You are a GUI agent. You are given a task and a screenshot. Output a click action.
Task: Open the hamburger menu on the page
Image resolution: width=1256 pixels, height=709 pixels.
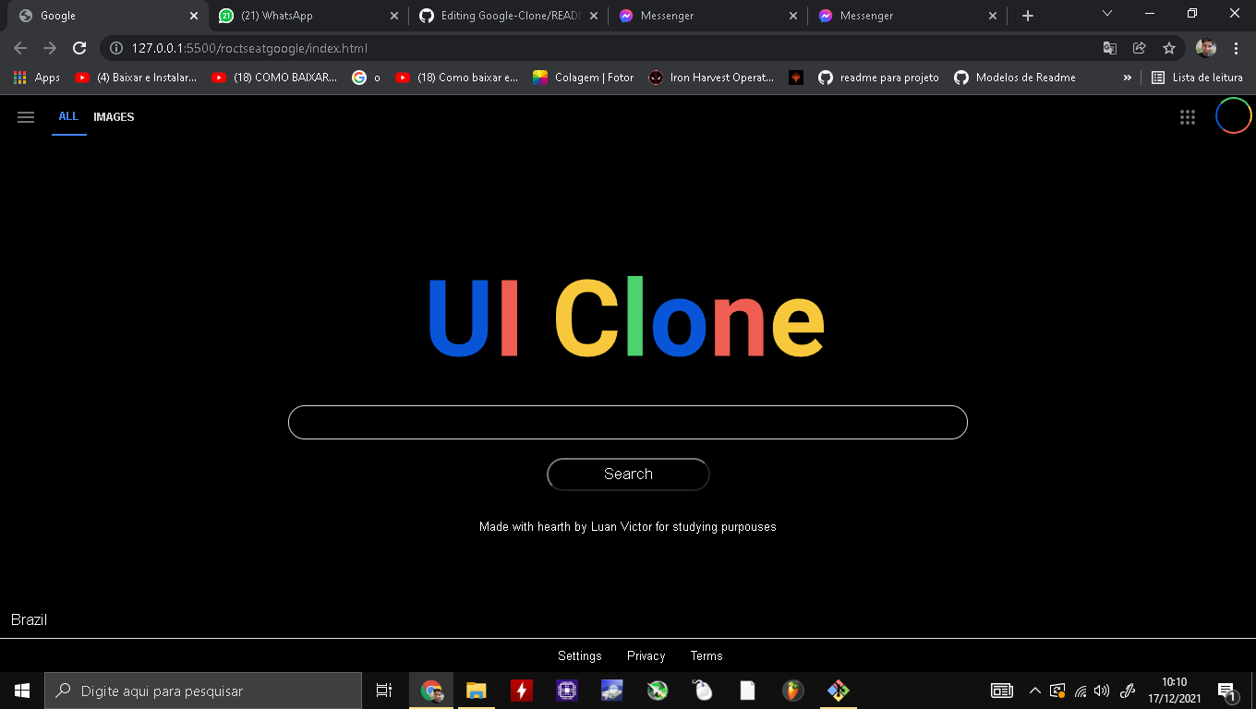(25, 117)
